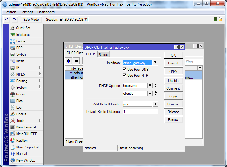Adjust hostname option add/remove arrows
The image size is (227, 167).
[x=156, y=85]
